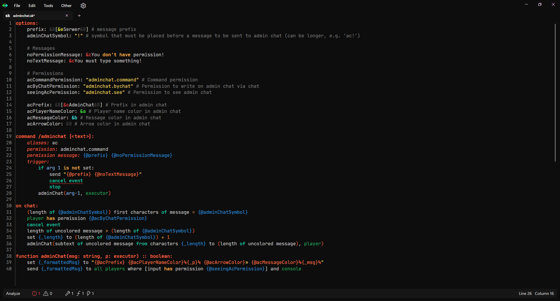Click 'on chat:' on line 30
Image resolution: width=560 pixels, height=301 pixels.
27,206
